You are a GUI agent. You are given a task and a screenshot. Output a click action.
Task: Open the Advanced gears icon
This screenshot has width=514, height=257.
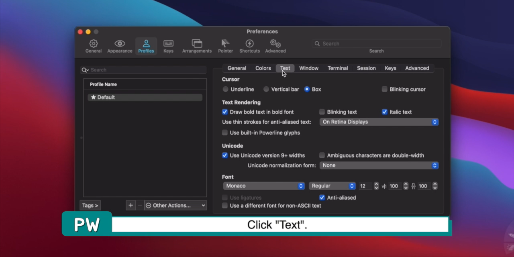[275, 43]
